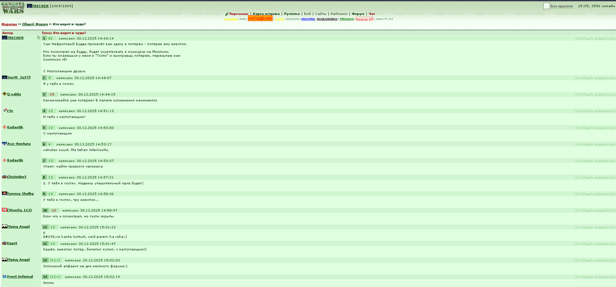Image resolution: width=616 pixels, height=287 pixels.
Task: Click Flying Angel's icon in post 13
Action: [4, 260]
